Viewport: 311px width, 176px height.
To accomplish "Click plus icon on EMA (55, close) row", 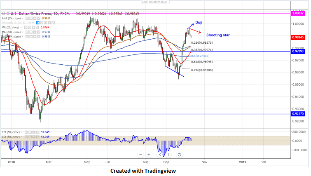I will [x=35, y=18].
